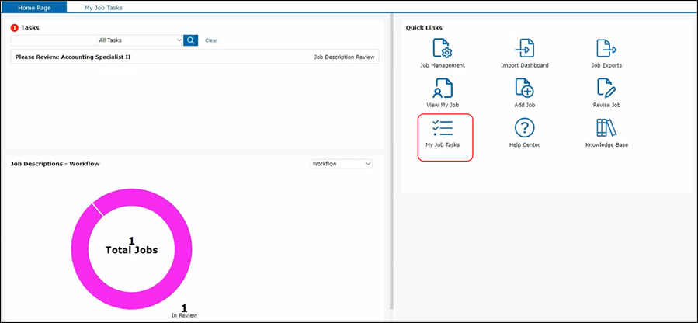This screenshot has height=323, width=698.
Task: Open the Workflow chart dropdown
Action: 341,164
